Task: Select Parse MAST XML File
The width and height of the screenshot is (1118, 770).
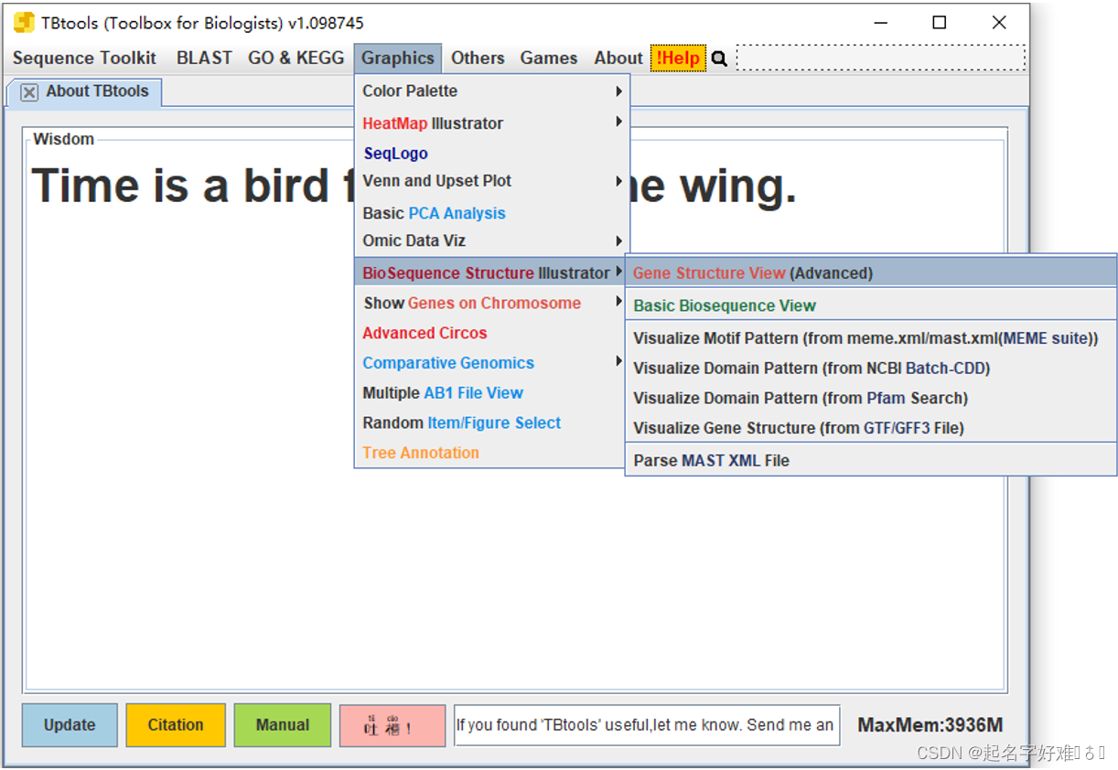Action: pyautogui.click(x=871, y=461)
